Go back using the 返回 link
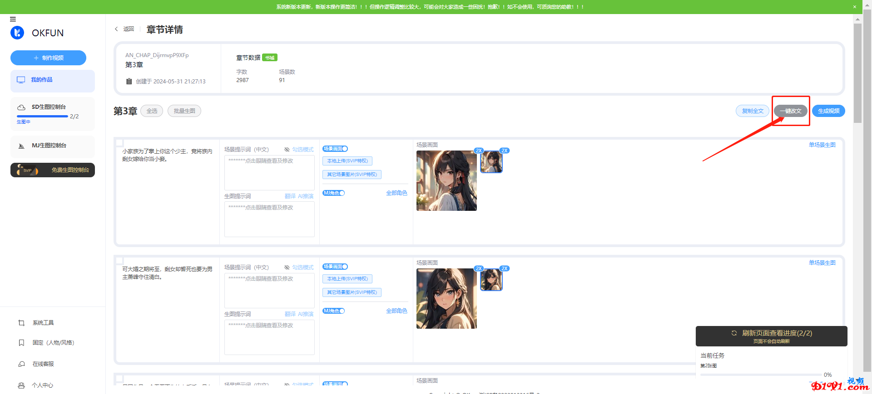 pos(129,29)
